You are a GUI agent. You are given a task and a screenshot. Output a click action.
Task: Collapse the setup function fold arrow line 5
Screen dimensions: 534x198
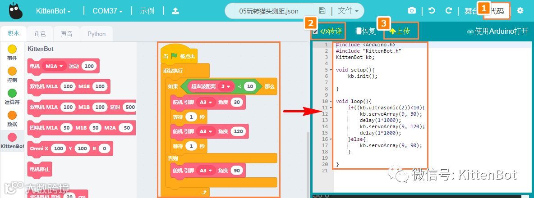pyautogui.click(x=331, y=70)
